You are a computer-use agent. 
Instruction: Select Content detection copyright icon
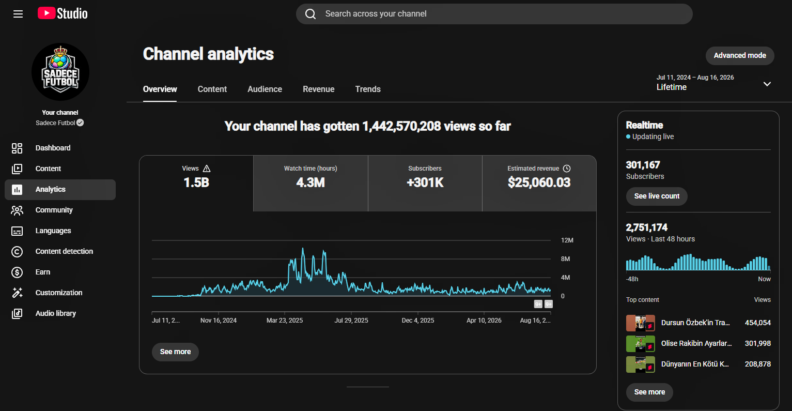[x=17, y=252]
